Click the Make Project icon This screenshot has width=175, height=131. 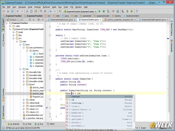(60, 11)
